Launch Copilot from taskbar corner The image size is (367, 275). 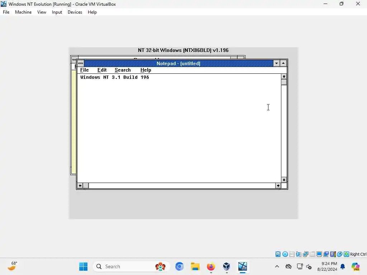click(356, 266)
